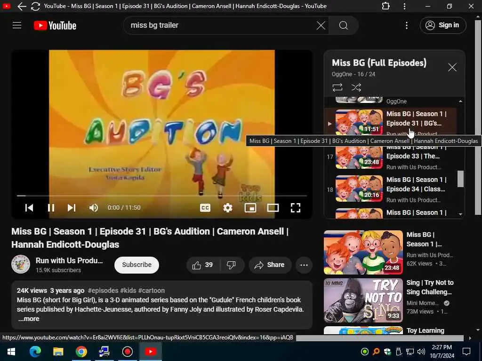Open the YouTube guide hamburger menu
482x361 pixels.
[17, 25]
